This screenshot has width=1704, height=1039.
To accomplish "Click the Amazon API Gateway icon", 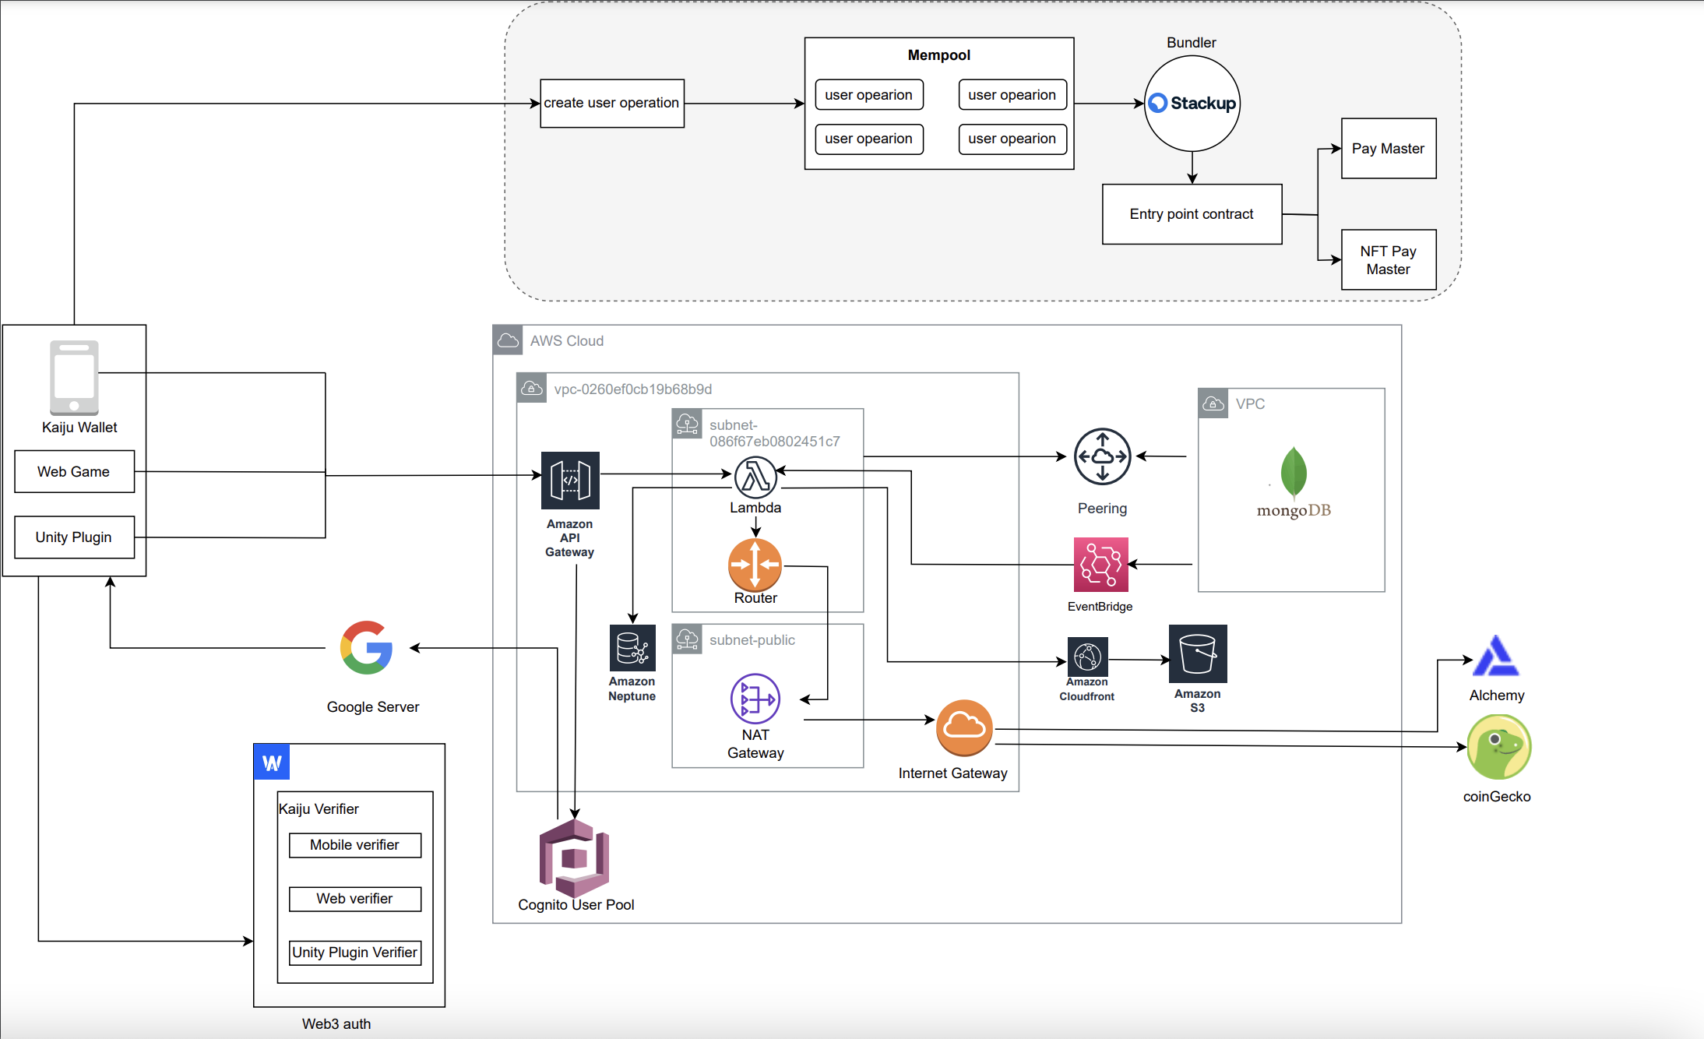I will (570, 480).
